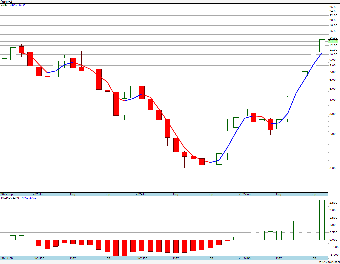Click the 0.000 MACD axis label

pos(333,240)
